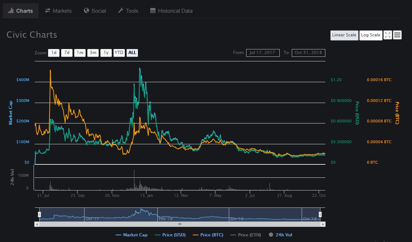Set zoom to 1y

[x=106, y=53]
